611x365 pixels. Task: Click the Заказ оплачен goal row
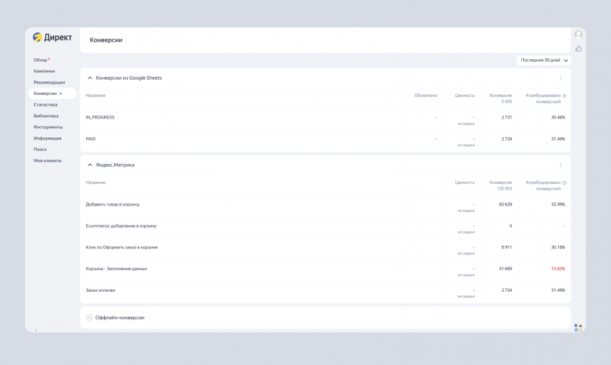101,290
